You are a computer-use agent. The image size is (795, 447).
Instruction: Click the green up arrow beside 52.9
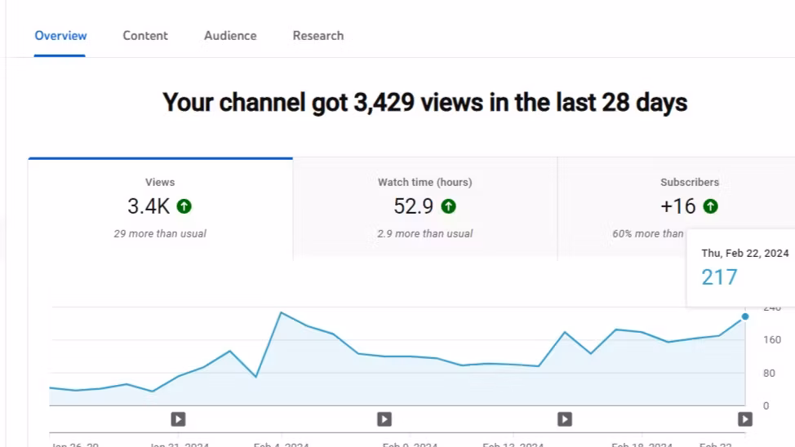(x=449, y=207)
